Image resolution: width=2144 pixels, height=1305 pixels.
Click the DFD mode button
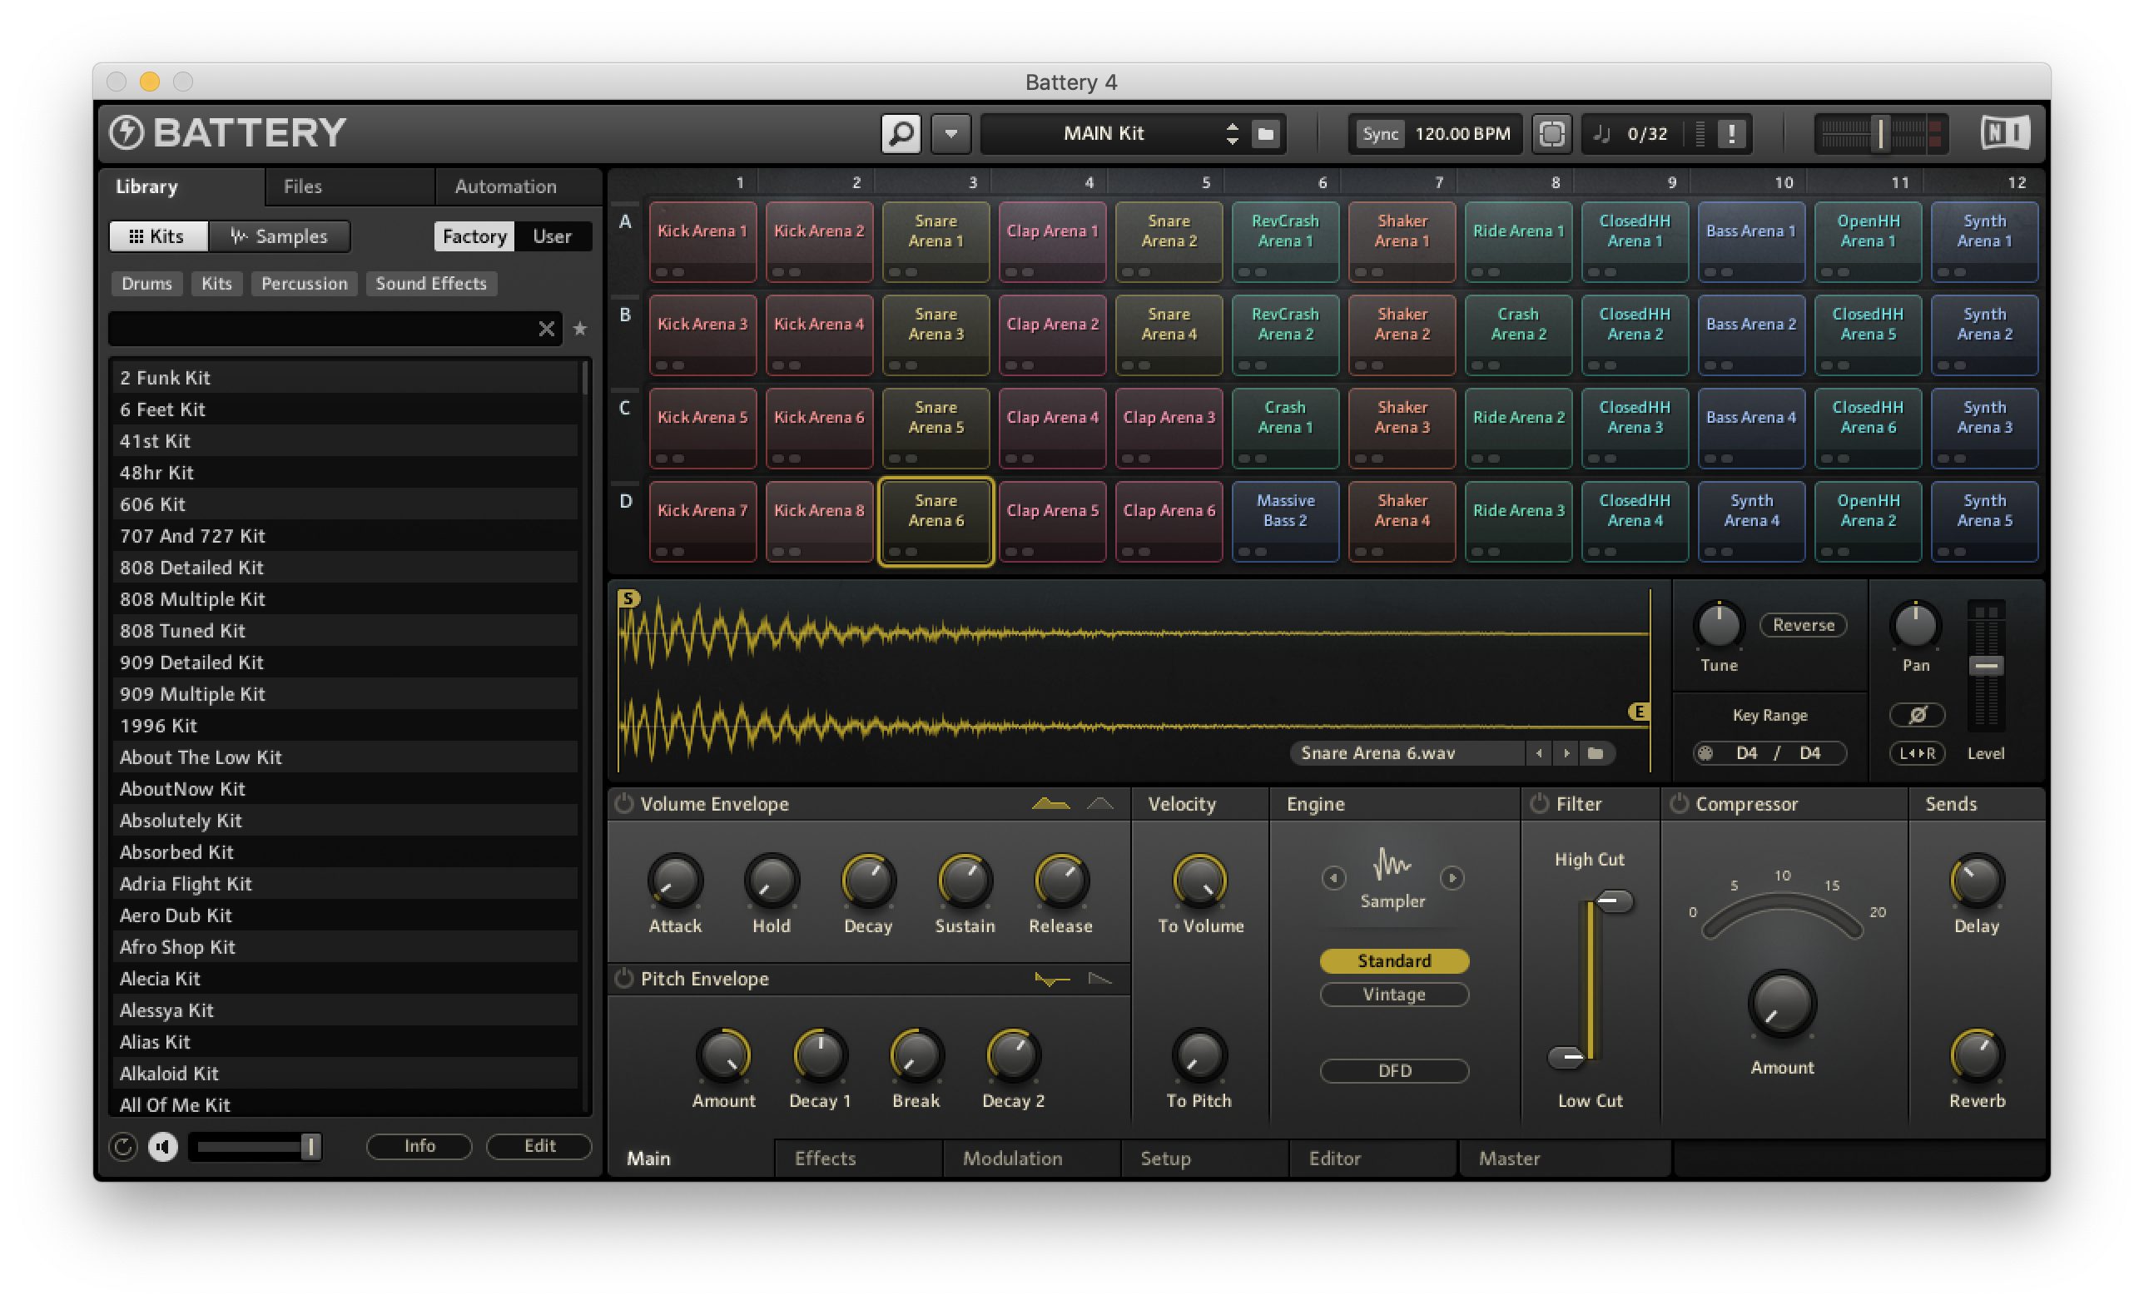tap(1393, 1070)
